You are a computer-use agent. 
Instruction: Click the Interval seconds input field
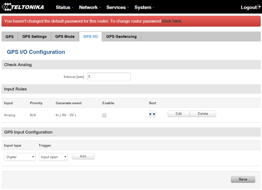click(109, 77)
